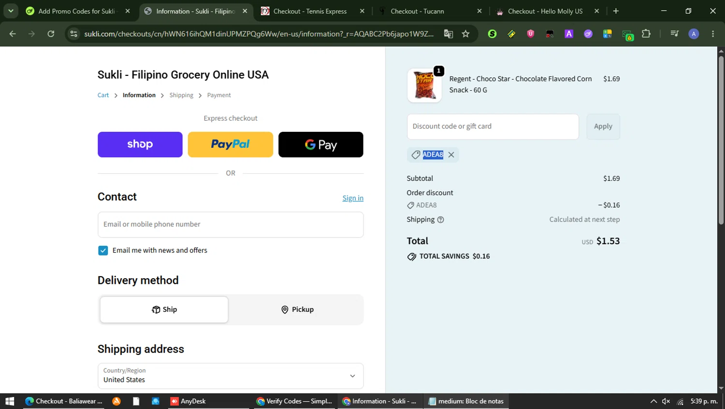
Task: Show hidden system tray icons
Action: [x=653, y=401]
